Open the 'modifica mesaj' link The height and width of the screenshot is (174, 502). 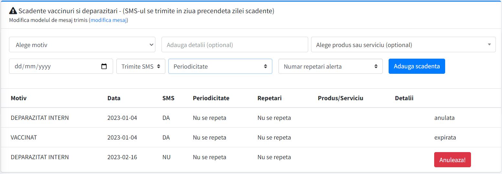pos(109,20)
